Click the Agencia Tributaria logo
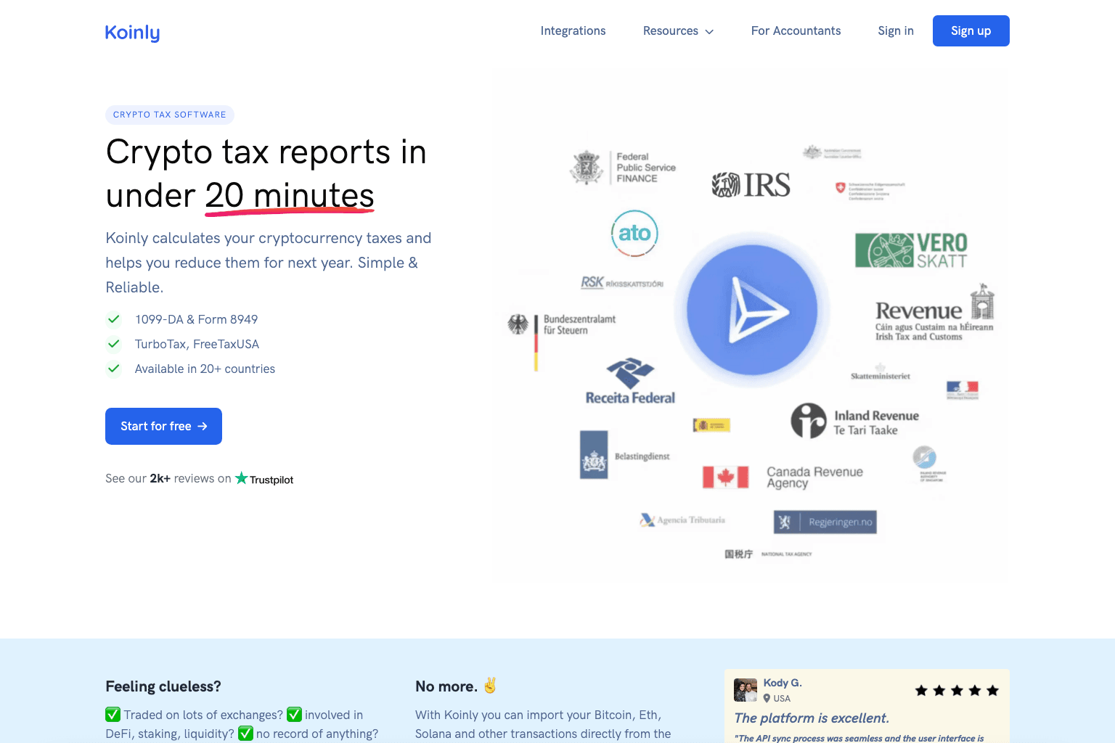1115x743 pixels. click(682, 520)
